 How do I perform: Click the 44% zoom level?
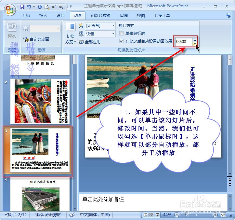pos(167,215)
